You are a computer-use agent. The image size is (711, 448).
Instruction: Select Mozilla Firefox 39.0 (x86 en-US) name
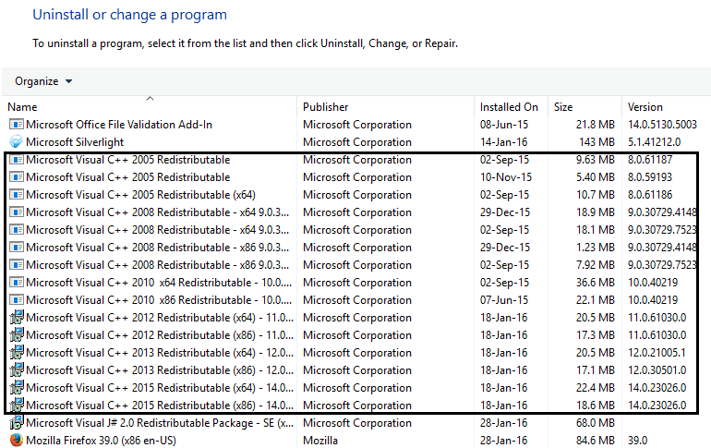pyautogui.click(x=101, y=441)
